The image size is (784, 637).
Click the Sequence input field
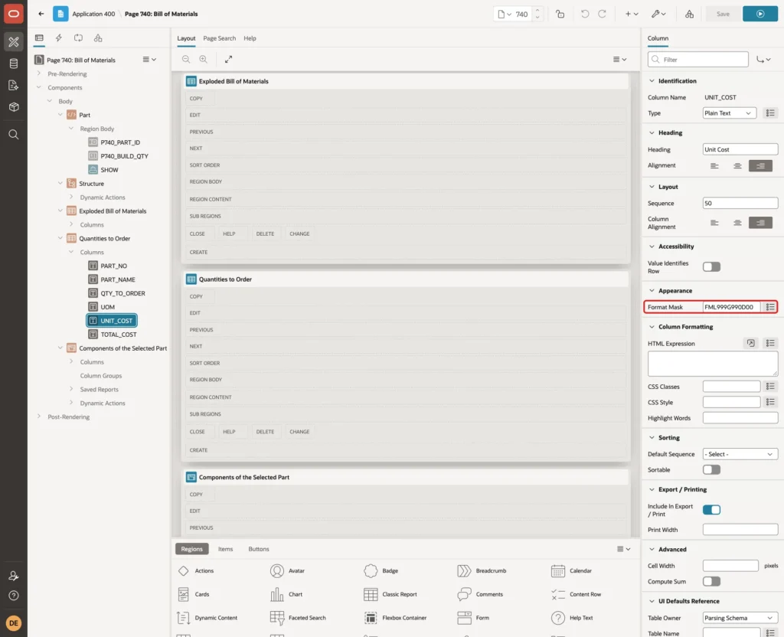(740, 203)
